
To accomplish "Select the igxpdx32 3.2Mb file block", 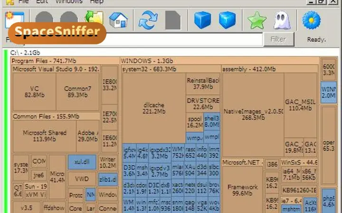I will [160, 152].
